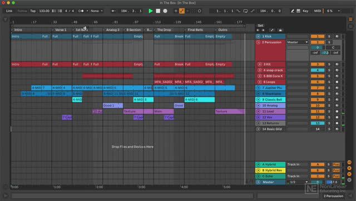The width and height of the screenshot is (356, 201).
Task: Click the Optimize Arrangement Height icon
Action: tap(272, 30)
